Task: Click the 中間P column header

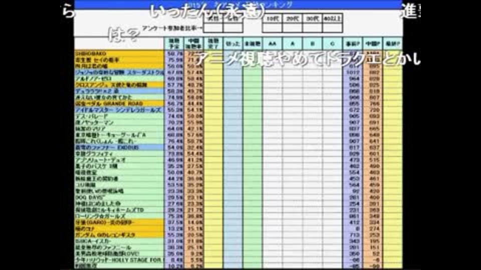Action: 372,44
